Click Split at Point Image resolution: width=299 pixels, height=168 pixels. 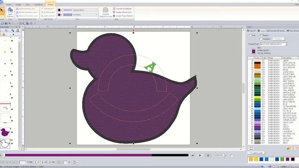48,16
